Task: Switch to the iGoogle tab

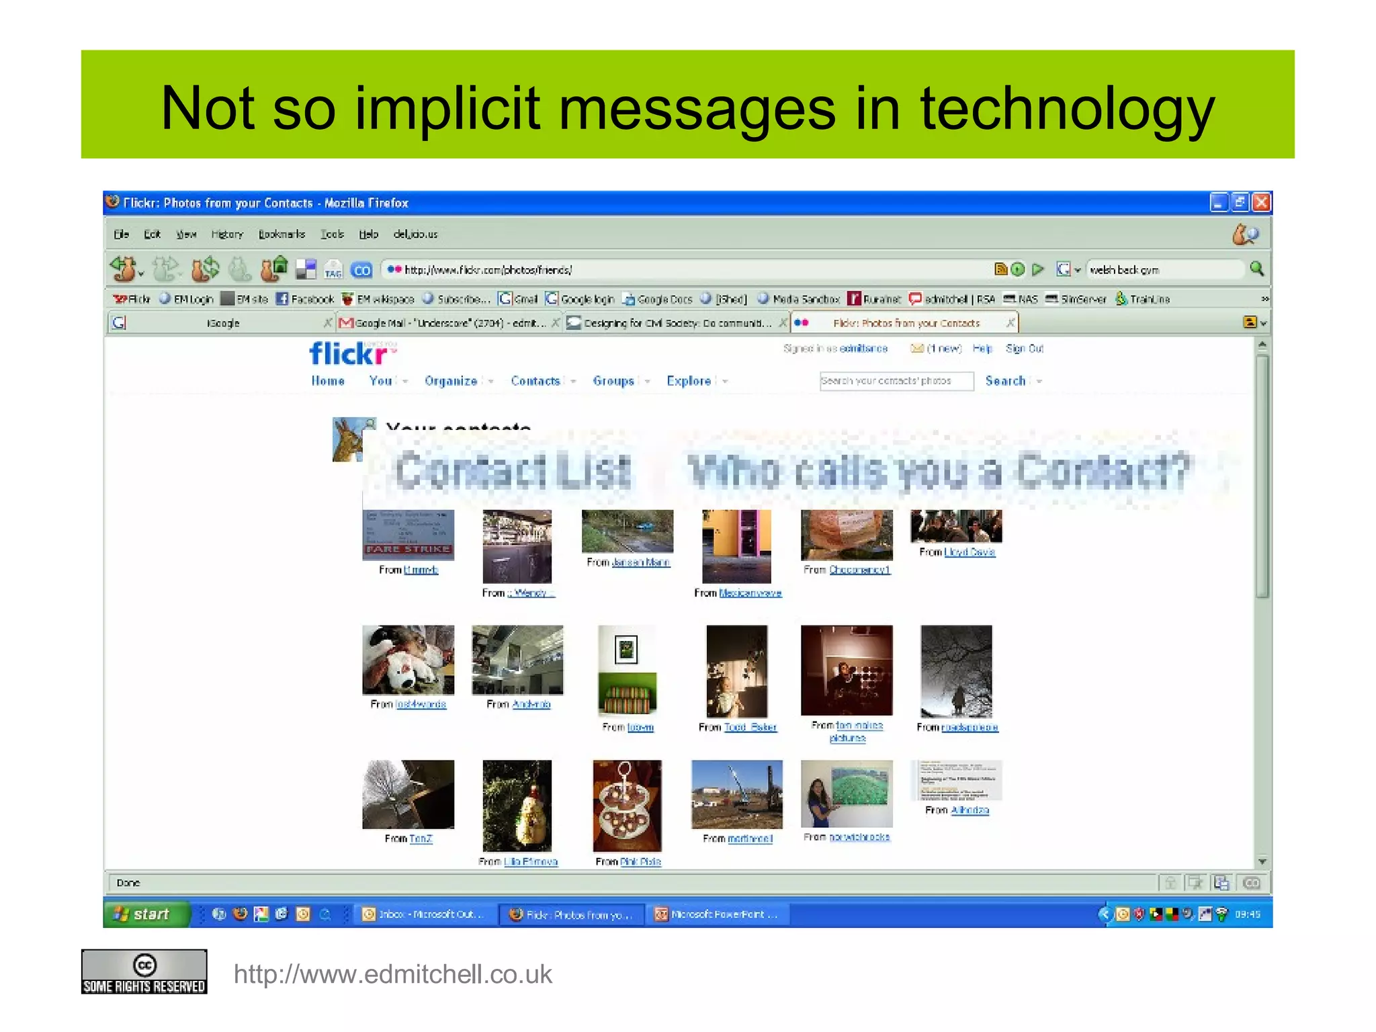Action: tap(221, 323)
